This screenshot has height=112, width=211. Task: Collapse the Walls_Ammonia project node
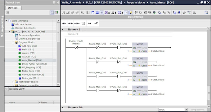(6, 21)
